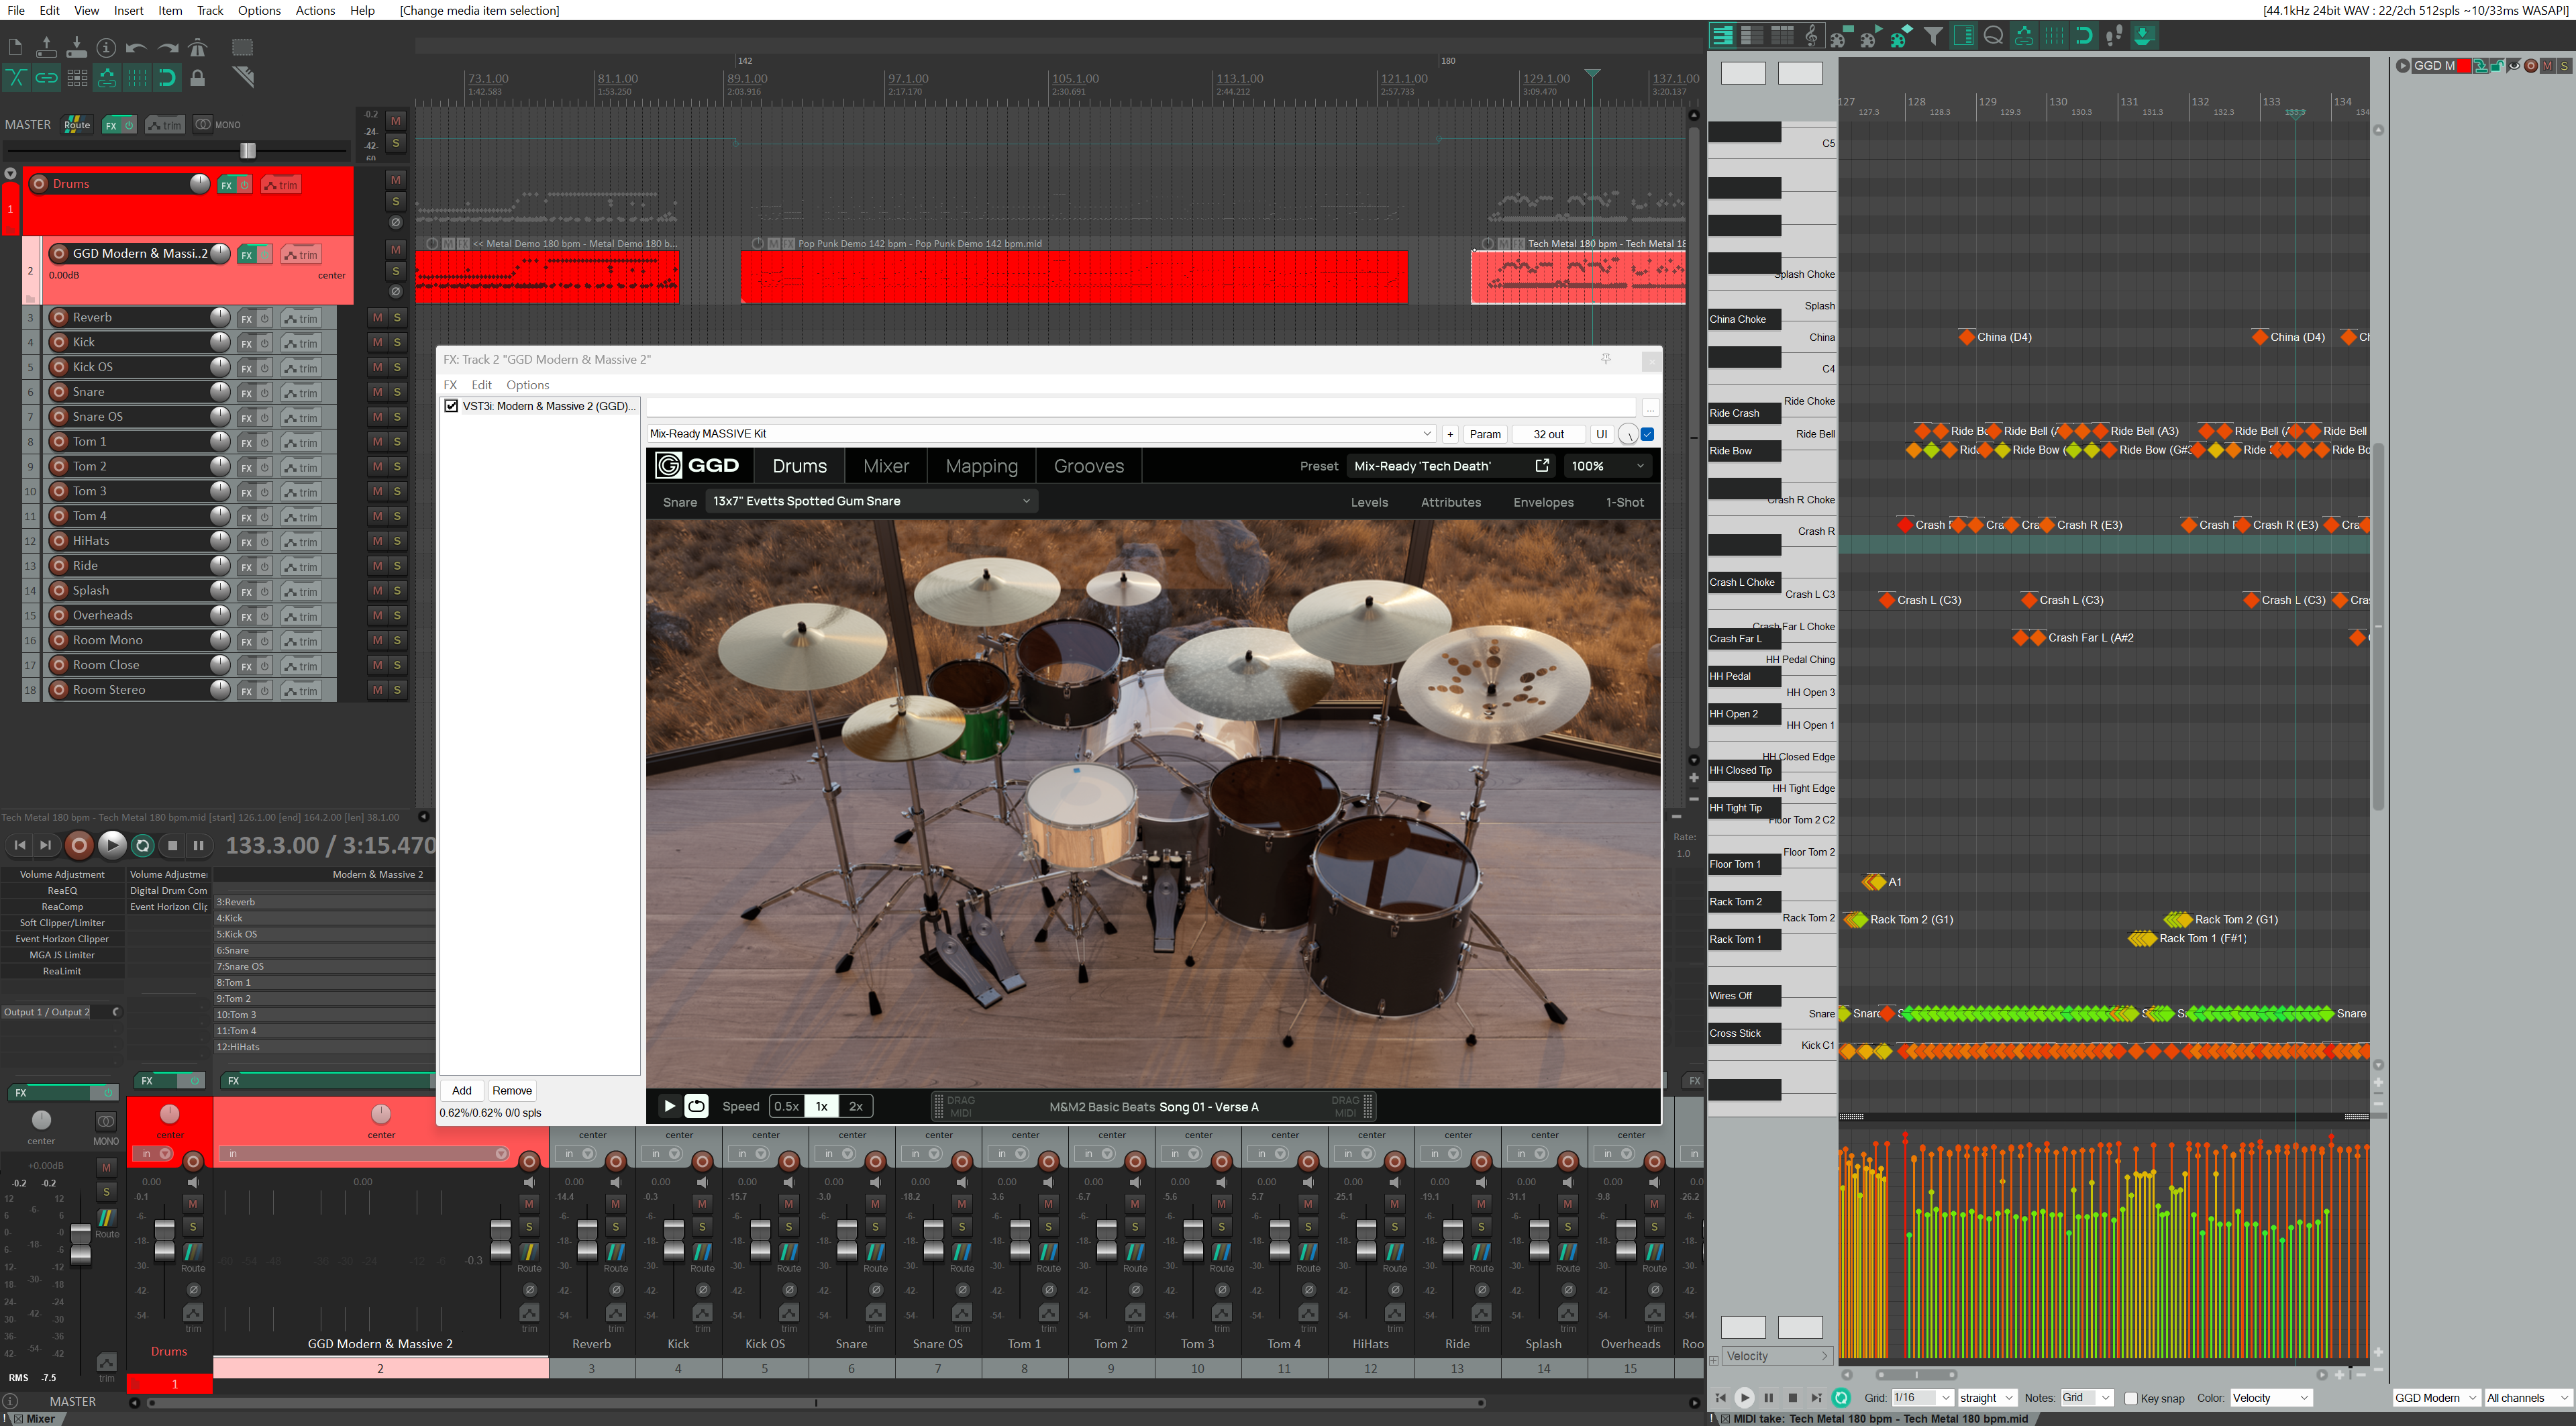Click the MIDI editor filter funnel icon
2576x1426 pixels.
[1933, 36]
